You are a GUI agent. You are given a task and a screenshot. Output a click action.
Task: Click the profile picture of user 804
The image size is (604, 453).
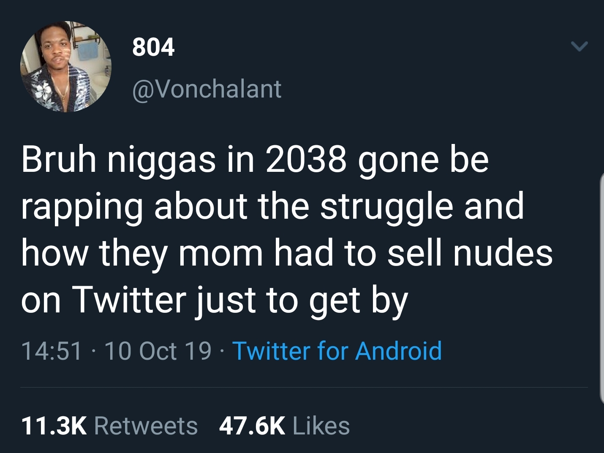click(66, 67)
